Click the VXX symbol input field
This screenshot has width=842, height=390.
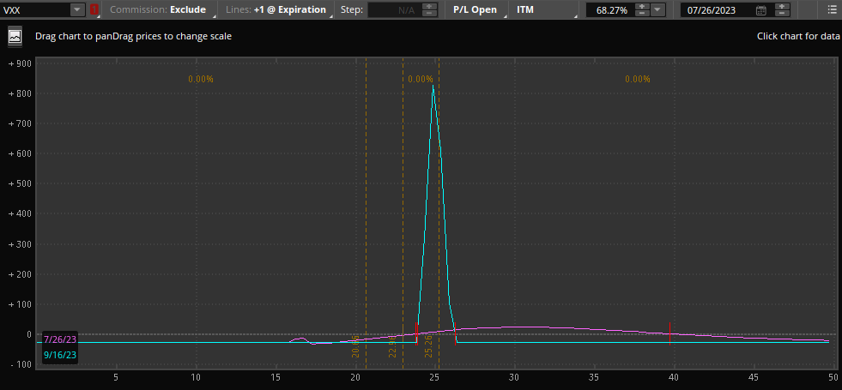point(34,10)
